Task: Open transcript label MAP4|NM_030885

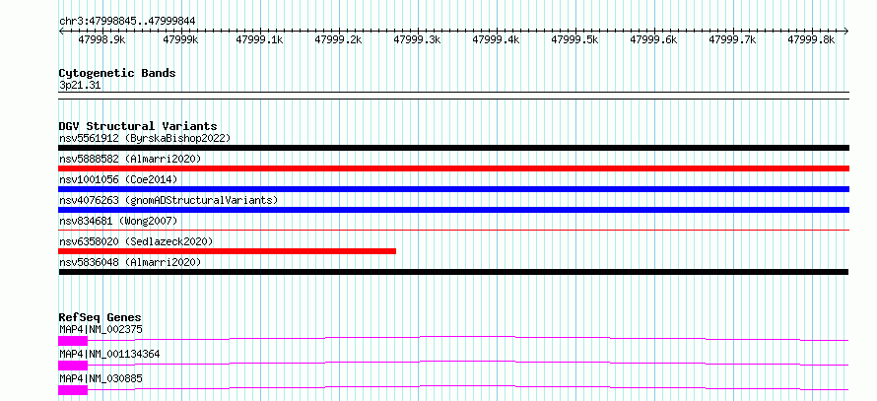Action: tap(101, 378)
